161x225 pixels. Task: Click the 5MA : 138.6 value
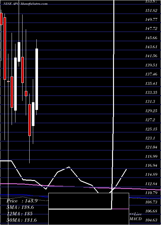[x=20, y=207]
